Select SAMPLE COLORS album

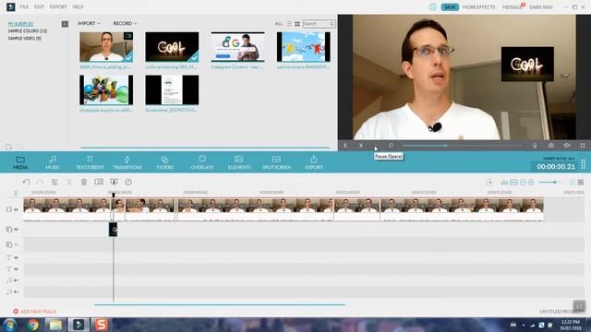click(28, 31)
